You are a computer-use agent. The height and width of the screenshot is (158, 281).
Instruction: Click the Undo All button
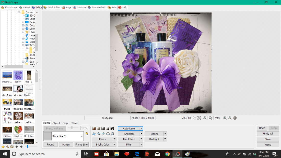pyautogui.click(x=268, y=134)
